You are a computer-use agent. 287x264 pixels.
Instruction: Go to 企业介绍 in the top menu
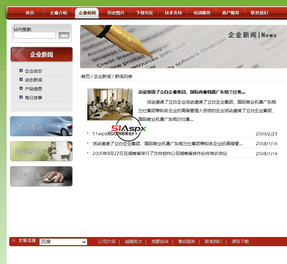pos(58,13)
